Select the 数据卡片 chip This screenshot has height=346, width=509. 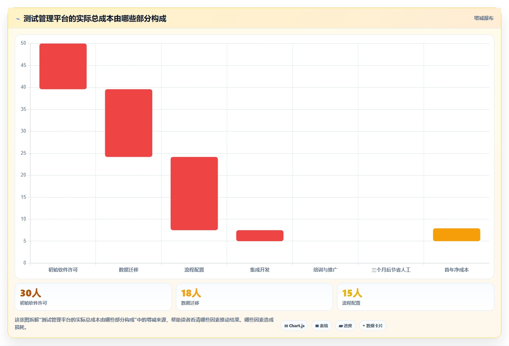(373, 326)
